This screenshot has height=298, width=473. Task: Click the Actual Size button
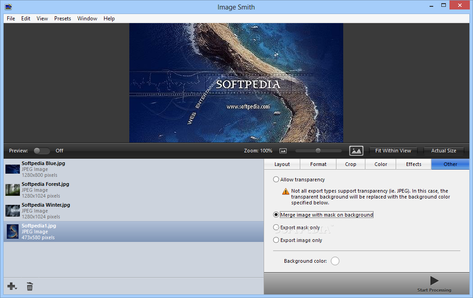[x=444, y=151]
